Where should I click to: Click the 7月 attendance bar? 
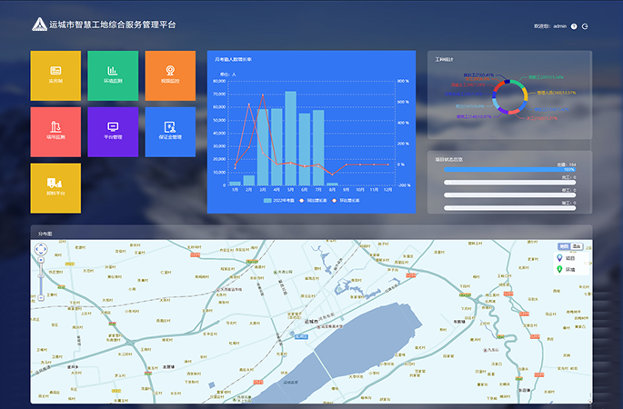point(318,148)
